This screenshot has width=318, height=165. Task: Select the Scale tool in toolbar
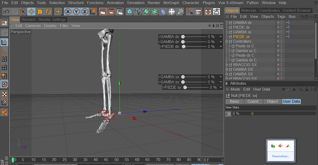pyautogui.click(x=40, y=12)
